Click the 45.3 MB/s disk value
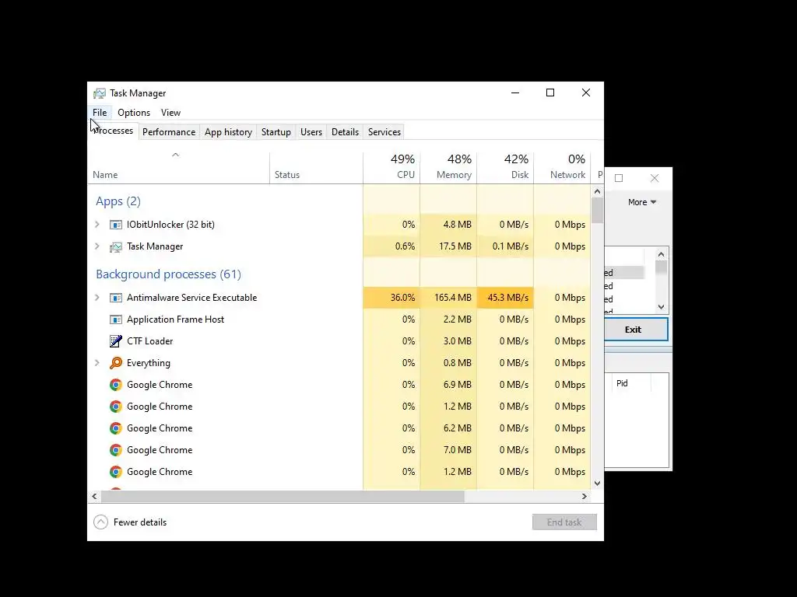The height and width of the screenshot is (597, 797). 507,298
